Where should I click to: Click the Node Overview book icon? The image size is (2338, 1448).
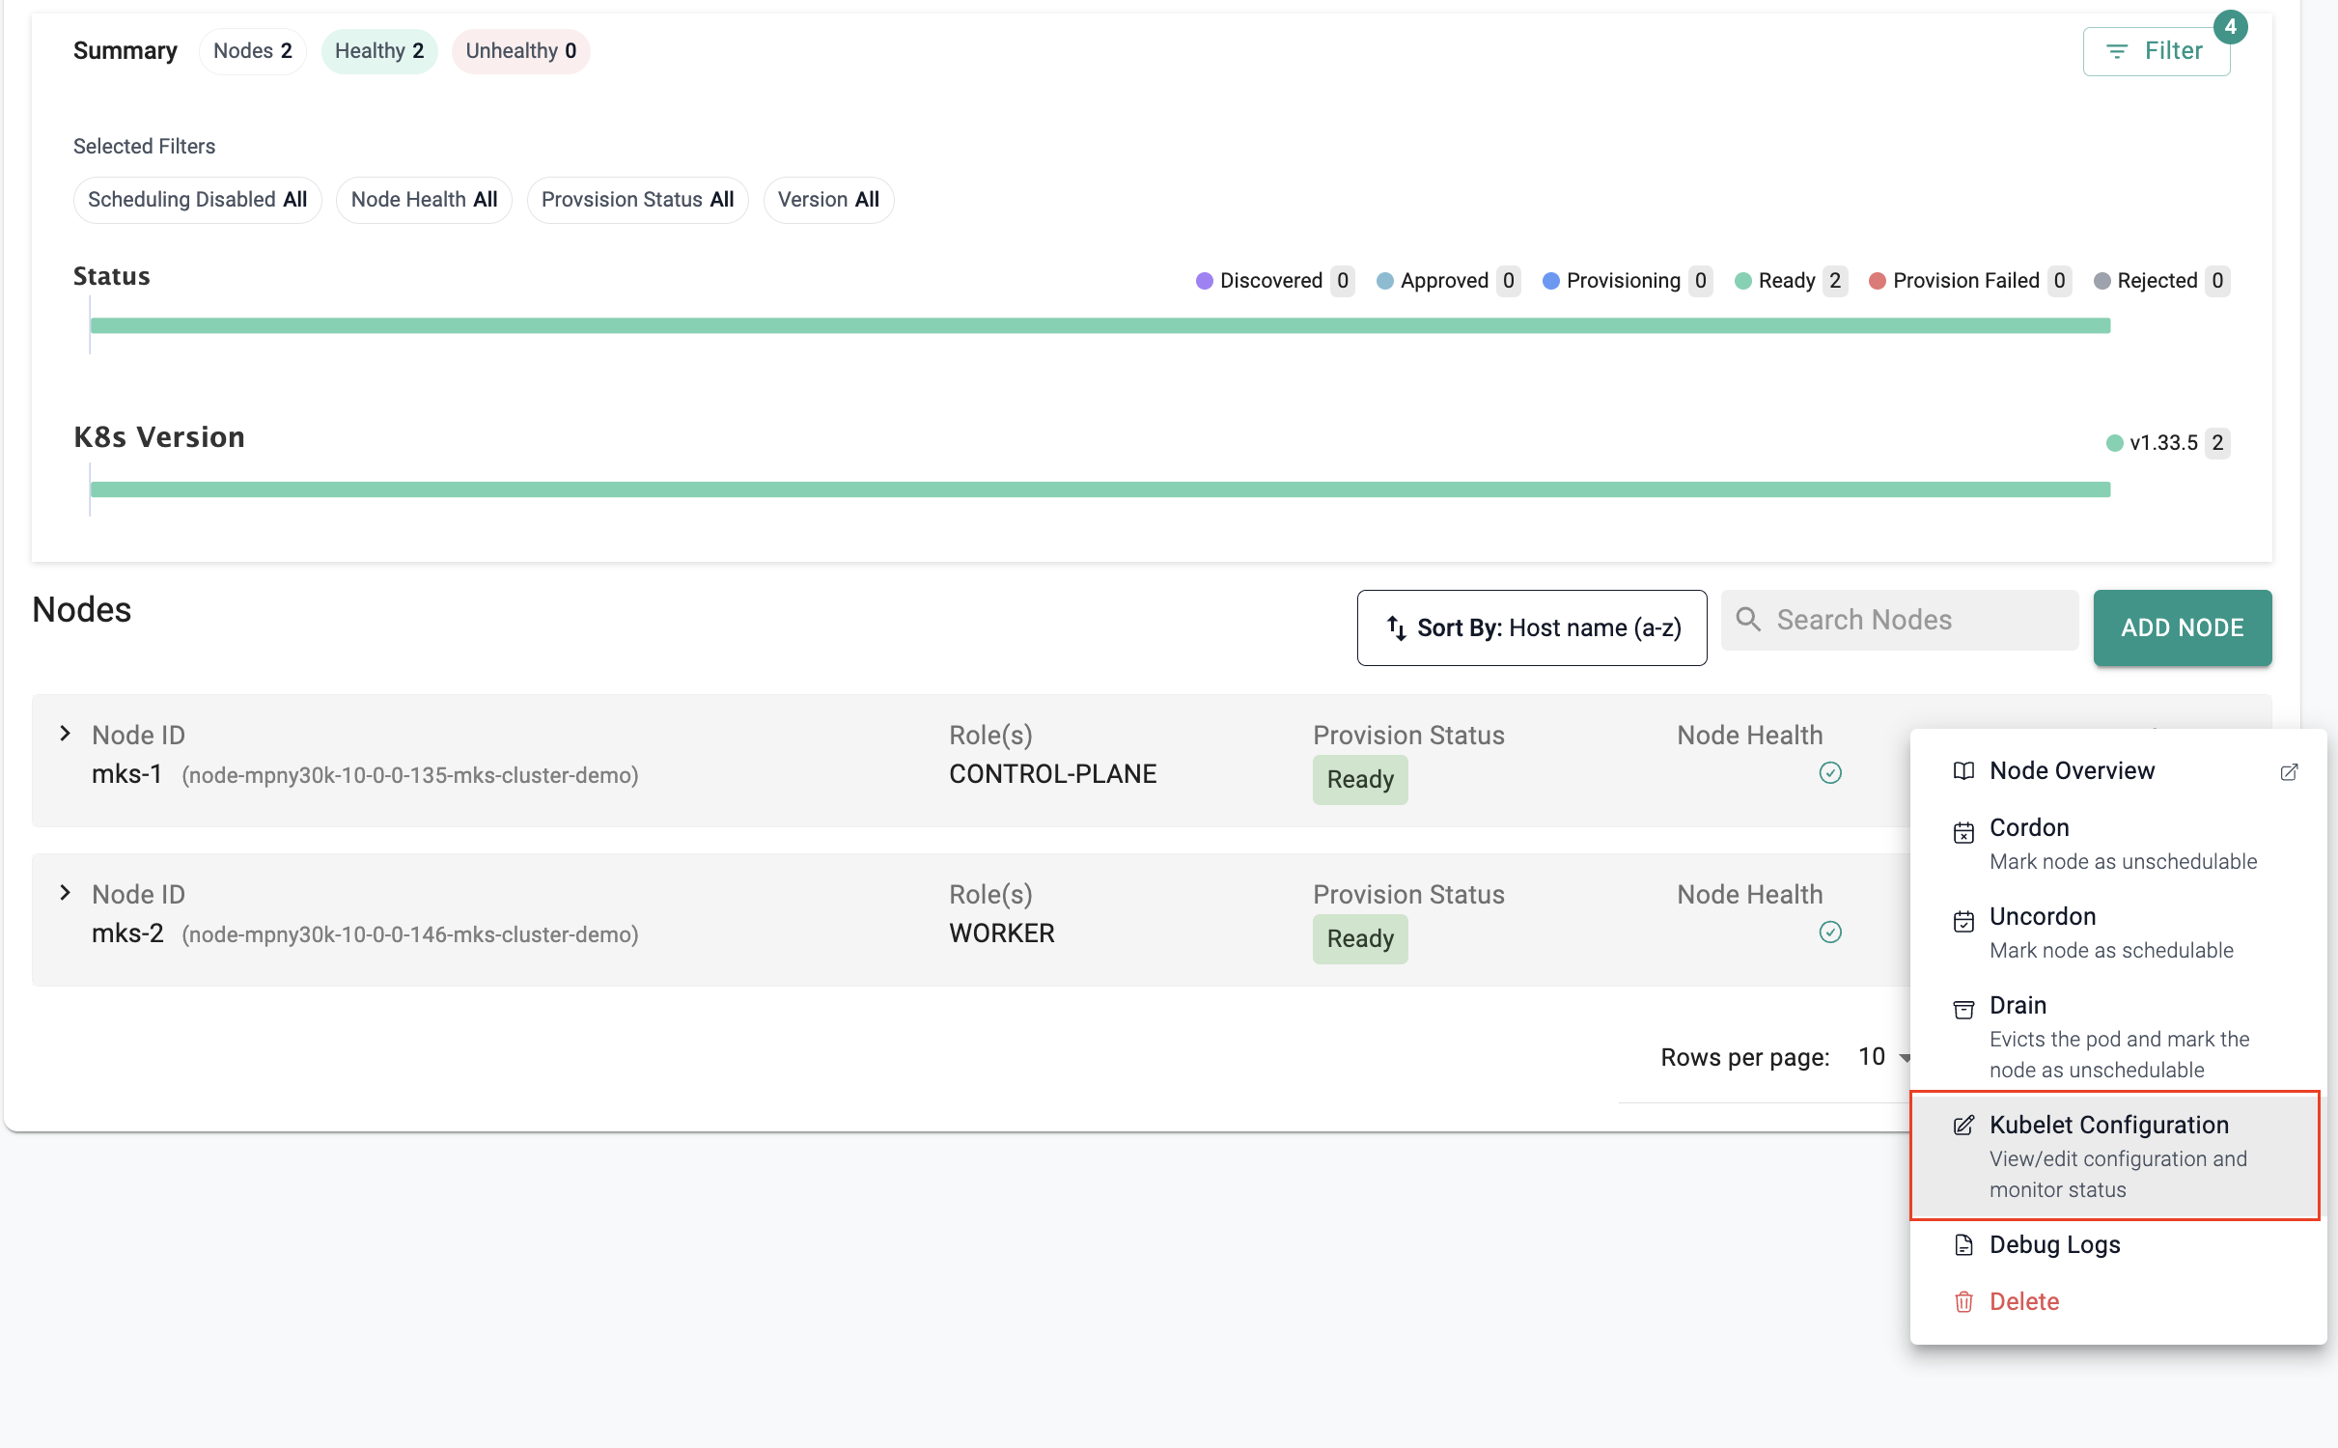pos(1963,771)
